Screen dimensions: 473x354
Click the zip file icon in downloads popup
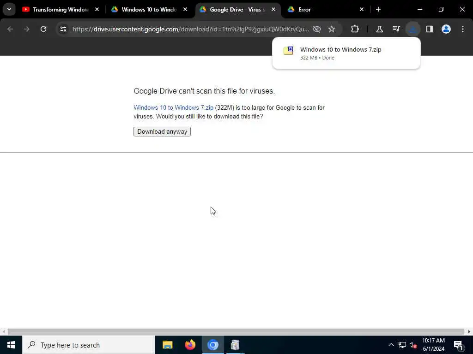(x=288, y=51)
